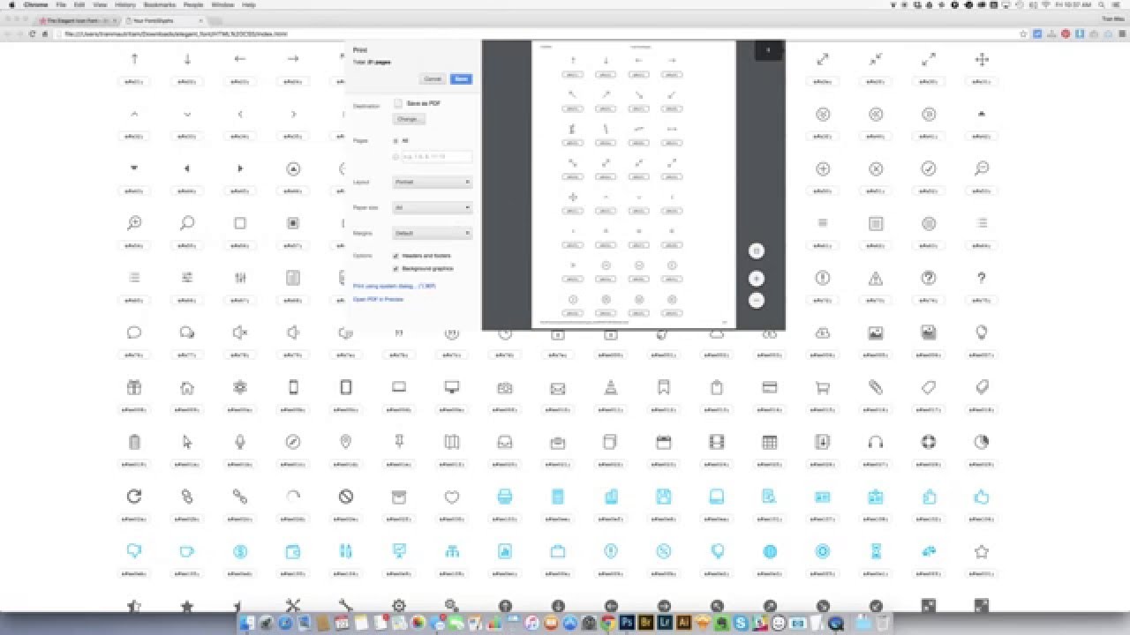Disable the Background graphics option
This screenshot has width=1130, height=635.
click(395, 267)
